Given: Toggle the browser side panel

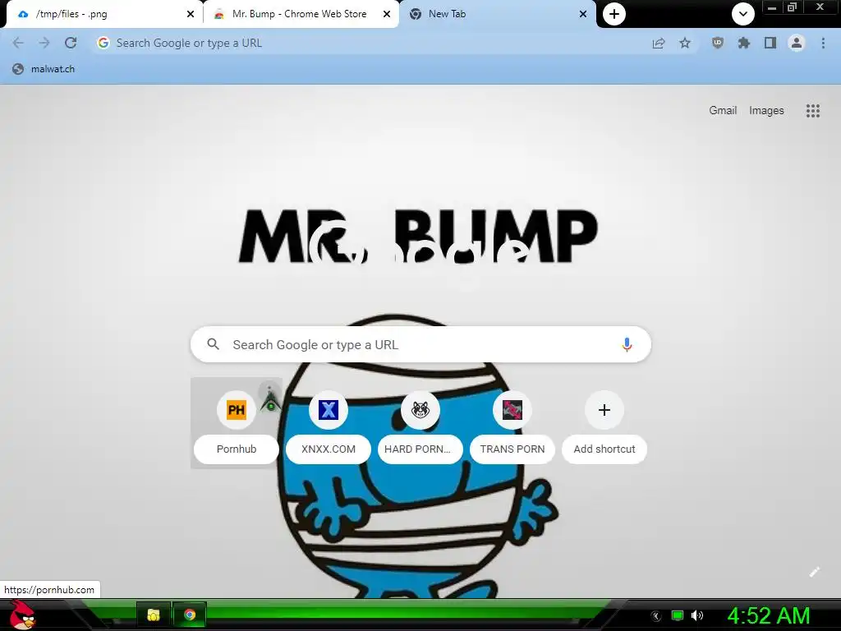Looking at the screenshot, I should (770, 43).
